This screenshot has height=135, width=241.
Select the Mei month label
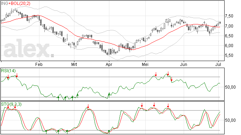pyautogui.click(x=145, y=64)
